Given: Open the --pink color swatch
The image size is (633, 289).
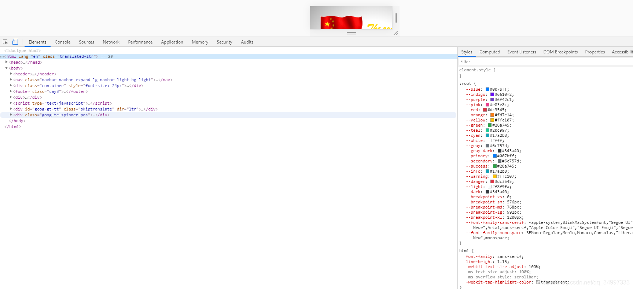Looking at the screenshot, I should point(487,105).
